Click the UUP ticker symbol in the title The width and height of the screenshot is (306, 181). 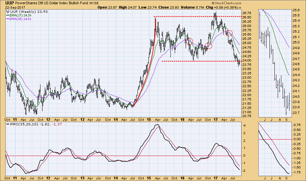[9, 3]
